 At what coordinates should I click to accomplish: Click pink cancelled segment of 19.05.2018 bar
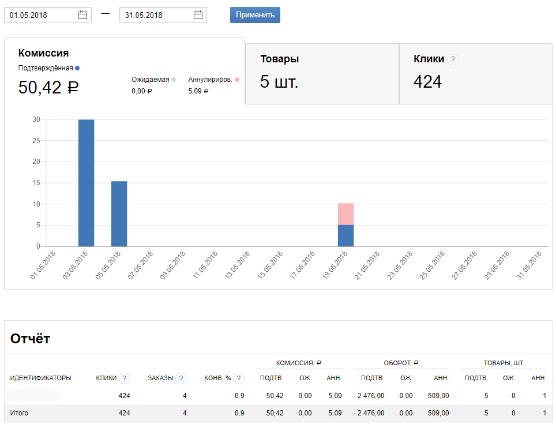[x=345, y=213]
